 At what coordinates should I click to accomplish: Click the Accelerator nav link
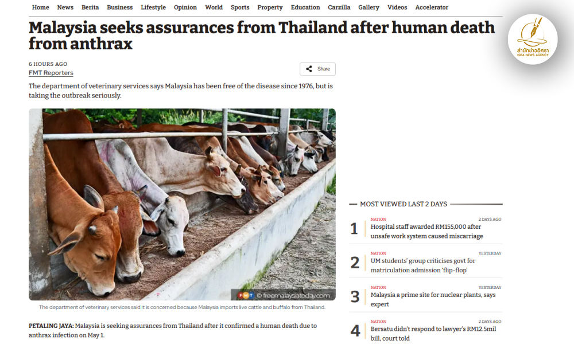click(432, 7)
